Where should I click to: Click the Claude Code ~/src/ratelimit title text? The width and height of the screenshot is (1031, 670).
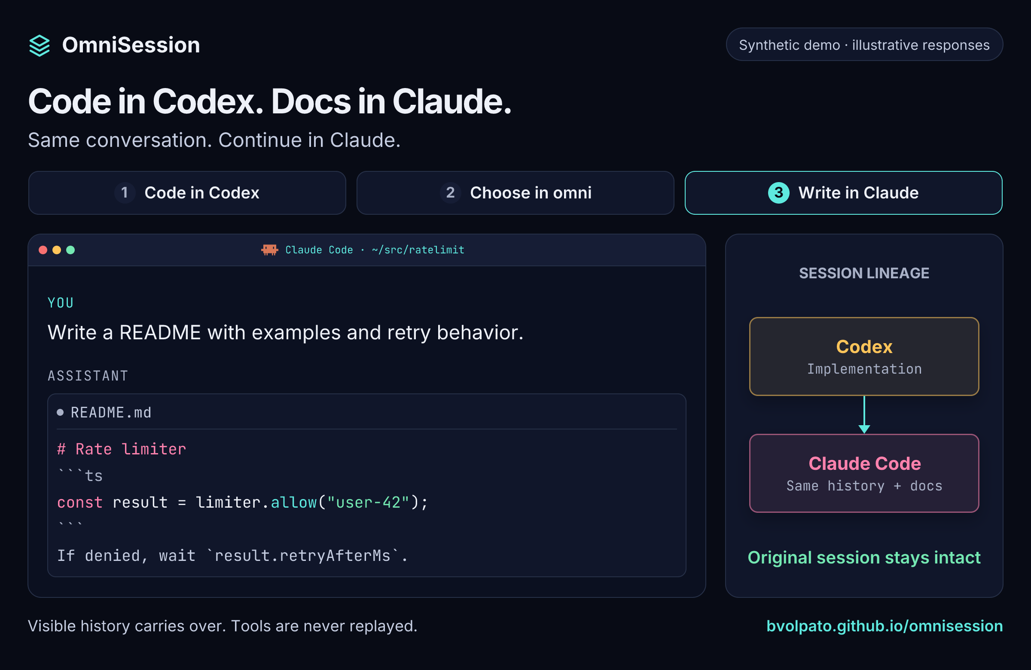pyautogui.click(x=375, y=250)
